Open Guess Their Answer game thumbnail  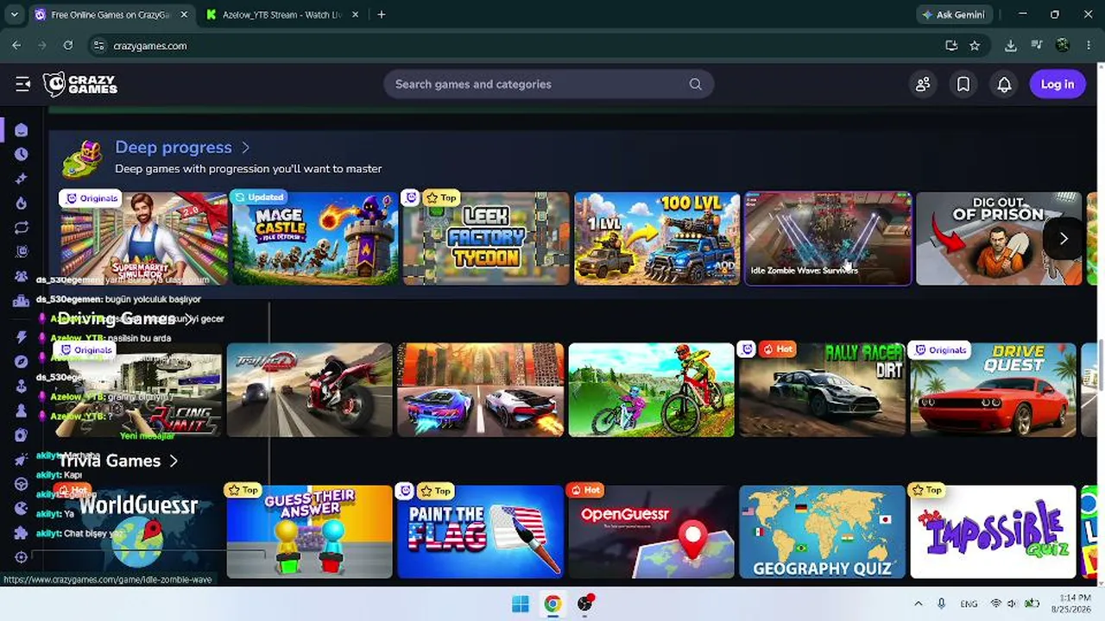tap(309, 532)
